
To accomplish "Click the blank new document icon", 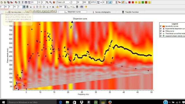I will click(x=1, y=2).
